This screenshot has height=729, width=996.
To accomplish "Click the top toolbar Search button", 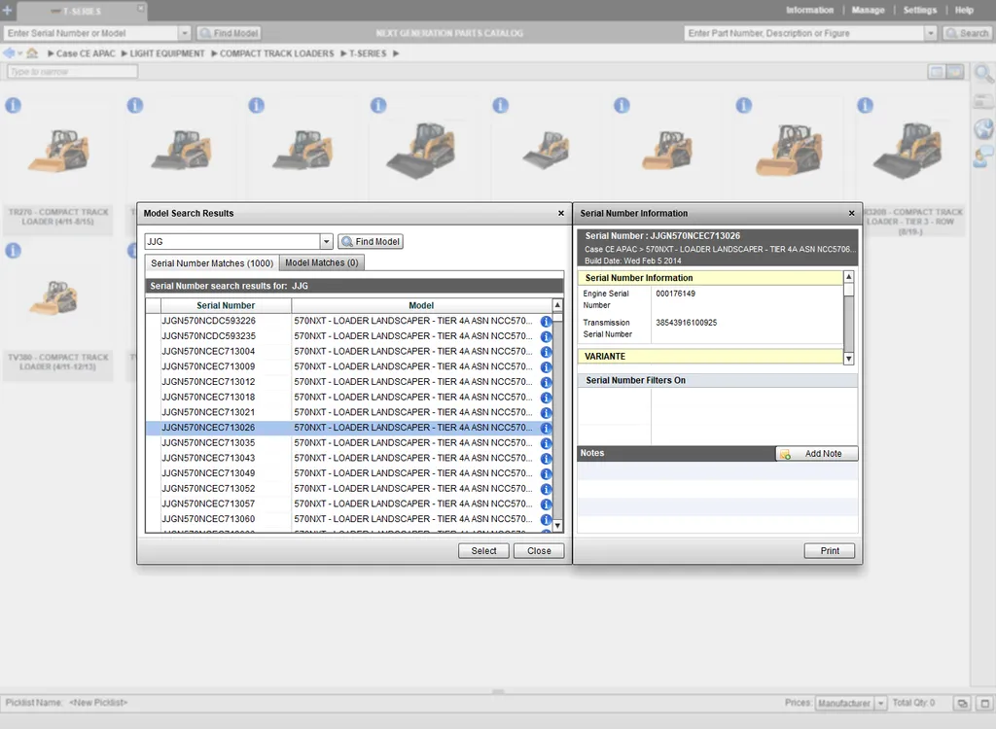I will click(x=968, y=33).
